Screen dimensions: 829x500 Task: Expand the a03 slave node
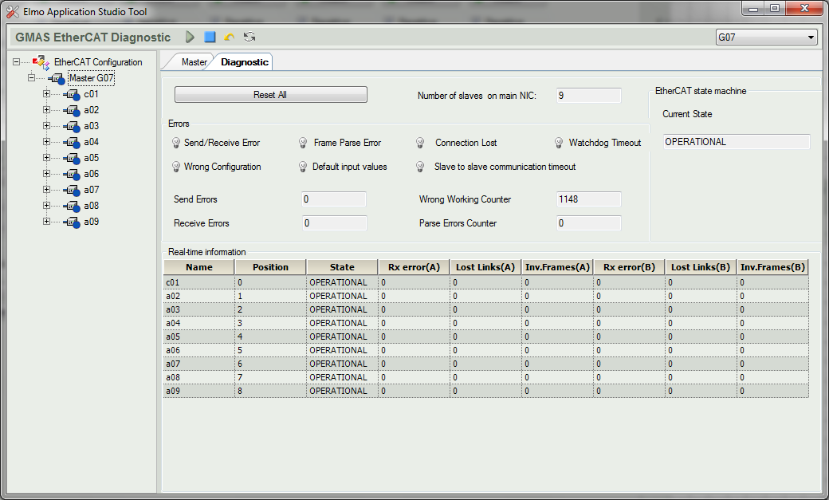click(x=46, y=125)
